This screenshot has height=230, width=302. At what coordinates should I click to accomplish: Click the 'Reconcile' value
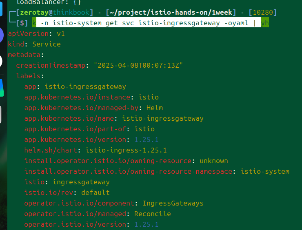coord(153,214)
